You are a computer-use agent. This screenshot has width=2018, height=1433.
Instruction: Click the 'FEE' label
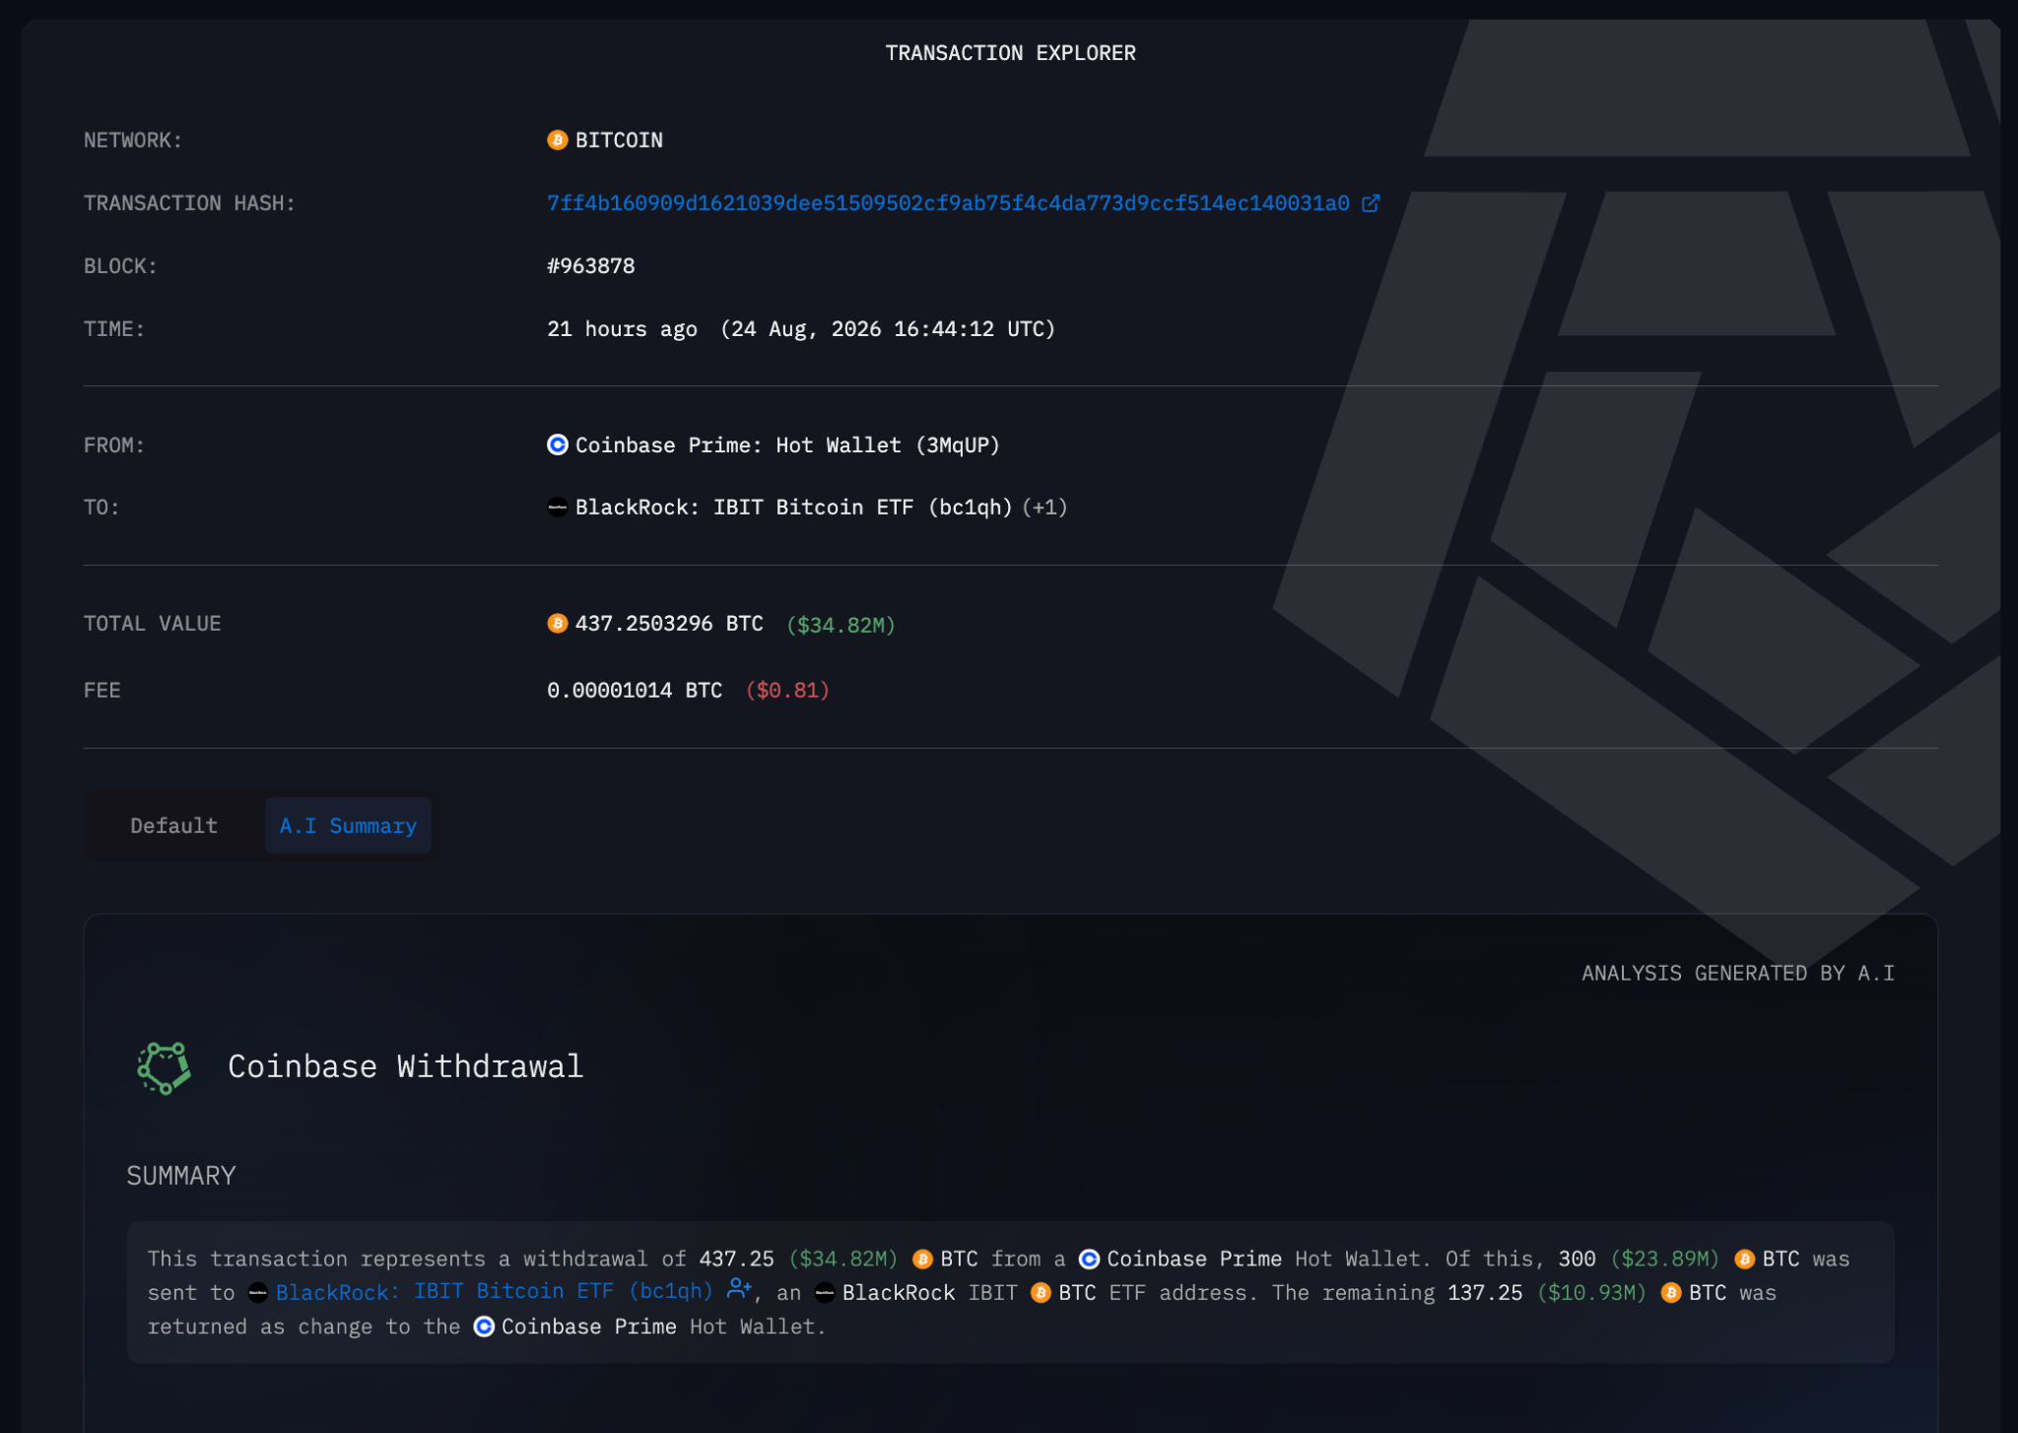coord(102,690)
